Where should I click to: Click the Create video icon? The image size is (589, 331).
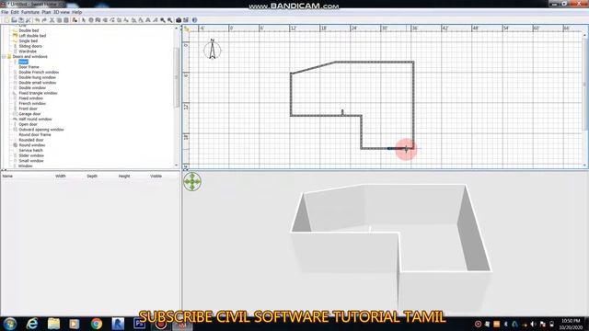186,20
